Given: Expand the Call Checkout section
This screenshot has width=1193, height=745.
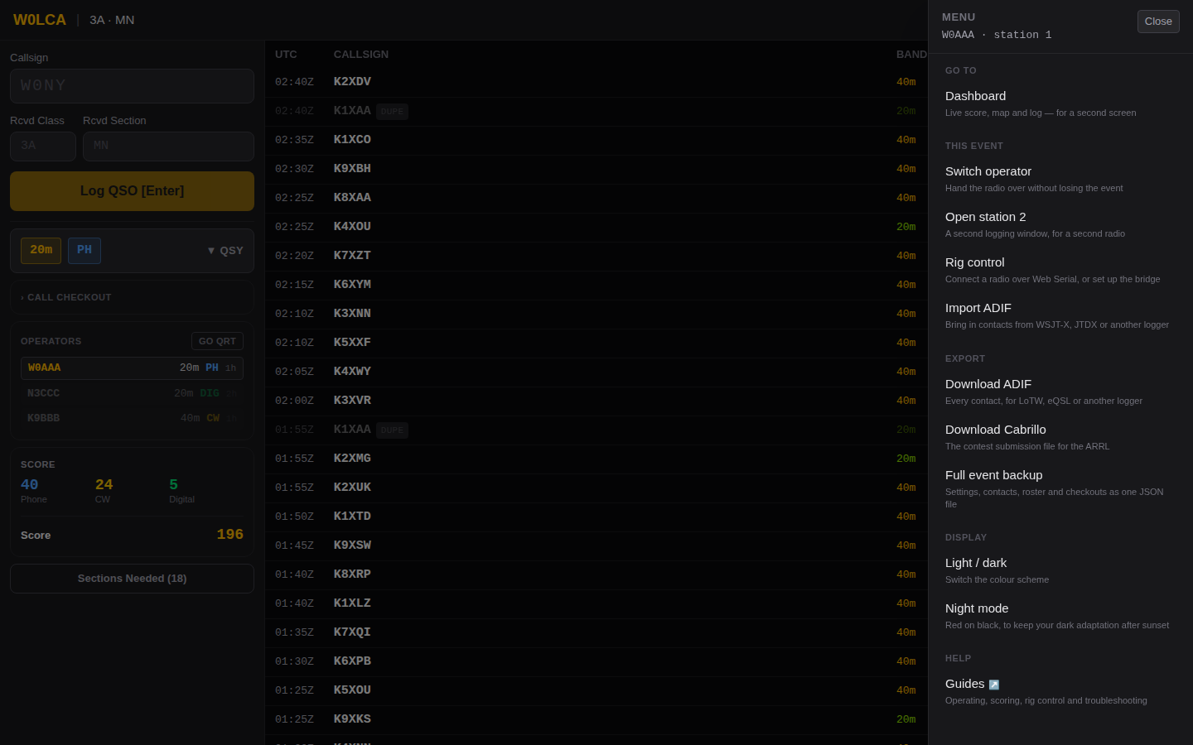Looking at the screenshot, I should click(132, 297).
